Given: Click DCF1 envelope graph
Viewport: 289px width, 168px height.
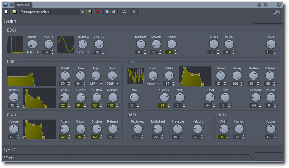Looking at the screenshot, I should (x=39, y=98).
